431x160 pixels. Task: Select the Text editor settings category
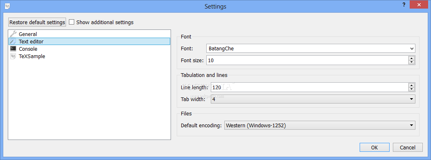tap(89, 41)
